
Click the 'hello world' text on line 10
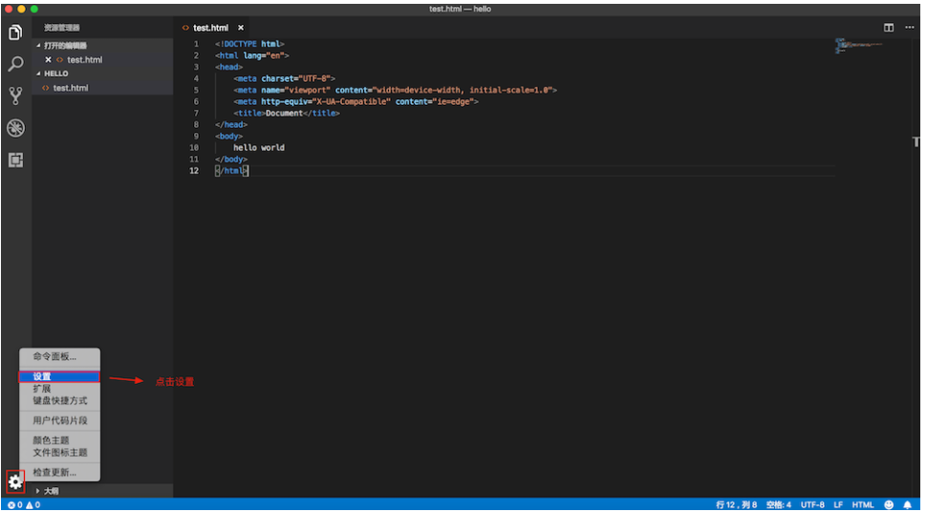(x=258, y=148)
